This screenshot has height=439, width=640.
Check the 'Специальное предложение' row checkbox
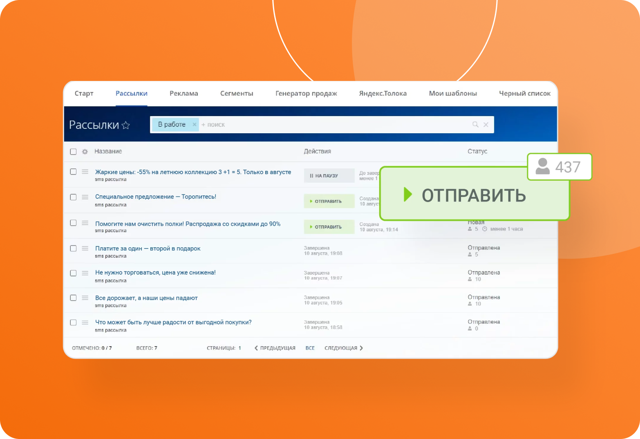coord(73,197)
